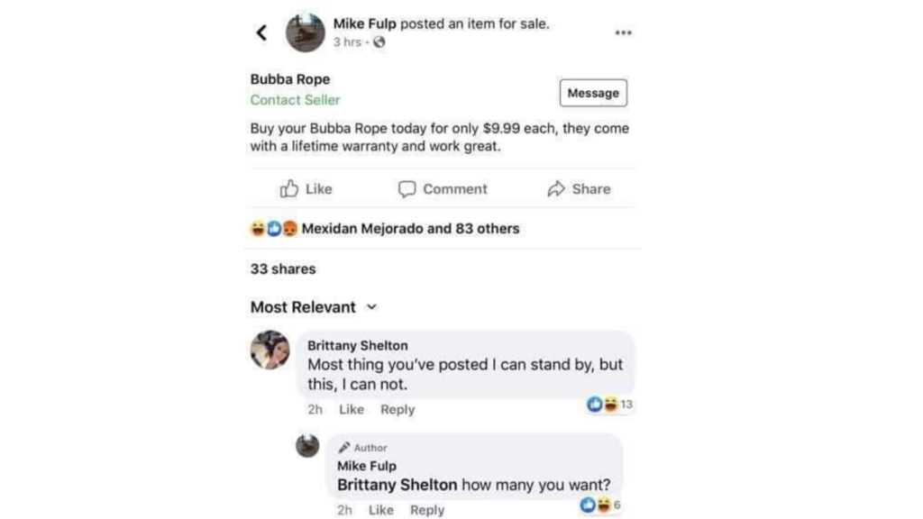923x519 pixels.
Task: Click the Share arrow icon
Action: (x=559, y=188)
